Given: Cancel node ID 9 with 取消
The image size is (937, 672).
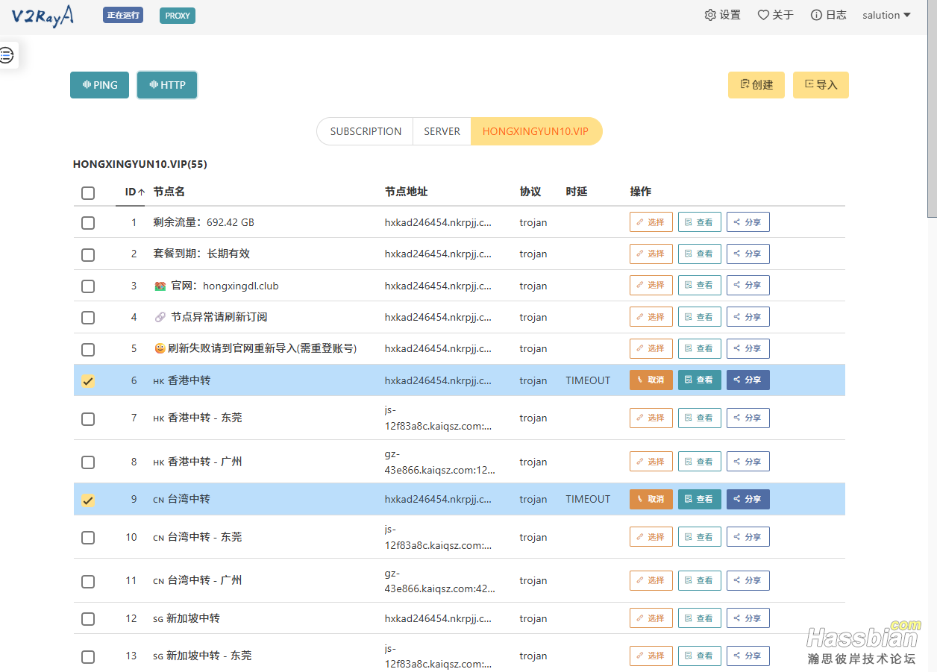Looking at the screenshot, I should 651,499.
